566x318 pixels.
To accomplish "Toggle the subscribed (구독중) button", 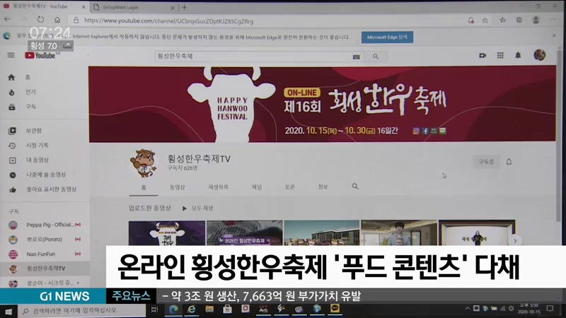I will tap(485, 162).
